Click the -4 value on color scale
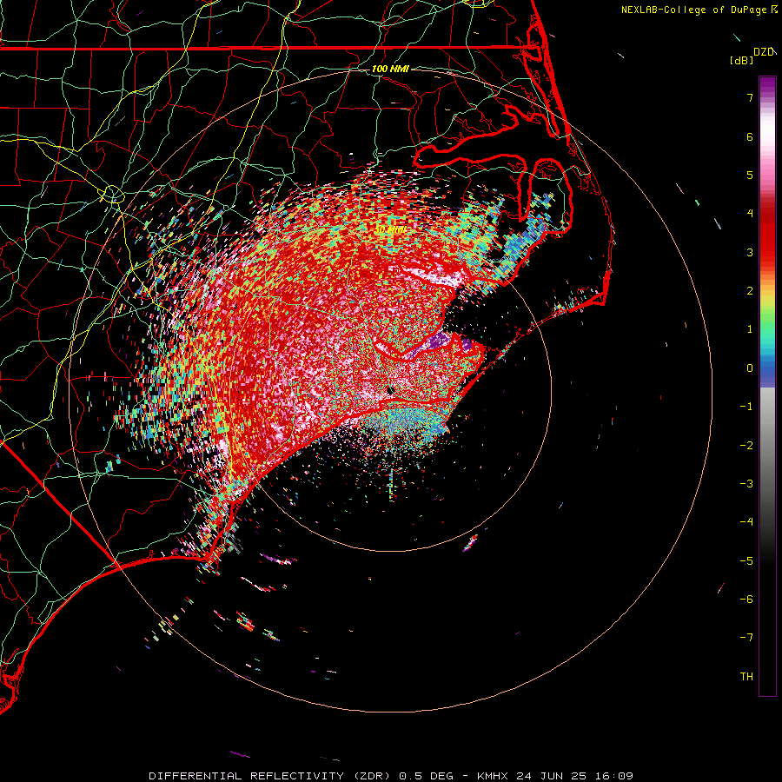 click(746, 522)
